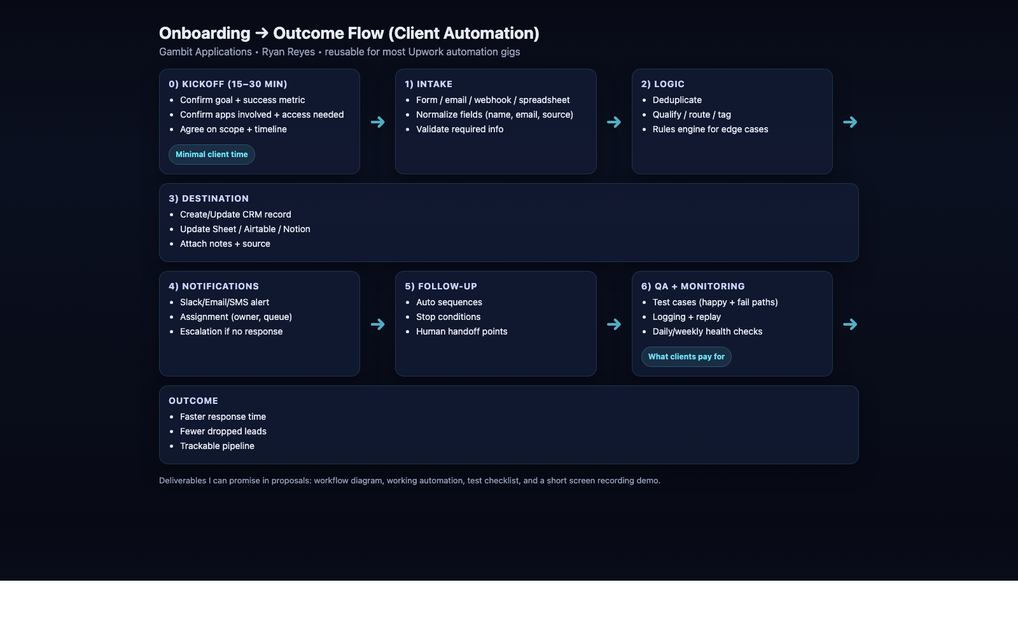Click the page title "Onboarding → Outcome Flow"
This screenshot has height=636, width=1018.
[349, 33]
